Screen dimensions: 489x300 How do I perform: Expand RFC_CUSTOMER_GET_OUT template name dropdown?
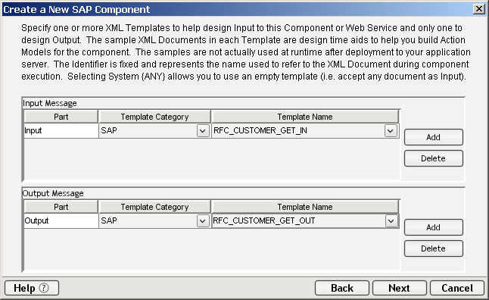391,221
